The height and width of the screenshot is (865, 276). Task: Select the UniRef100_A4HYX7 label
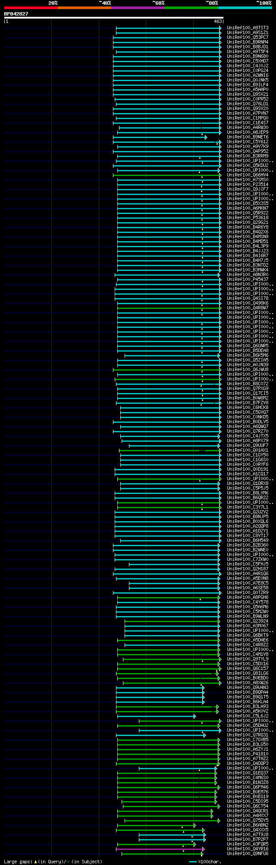coord(248,816)
